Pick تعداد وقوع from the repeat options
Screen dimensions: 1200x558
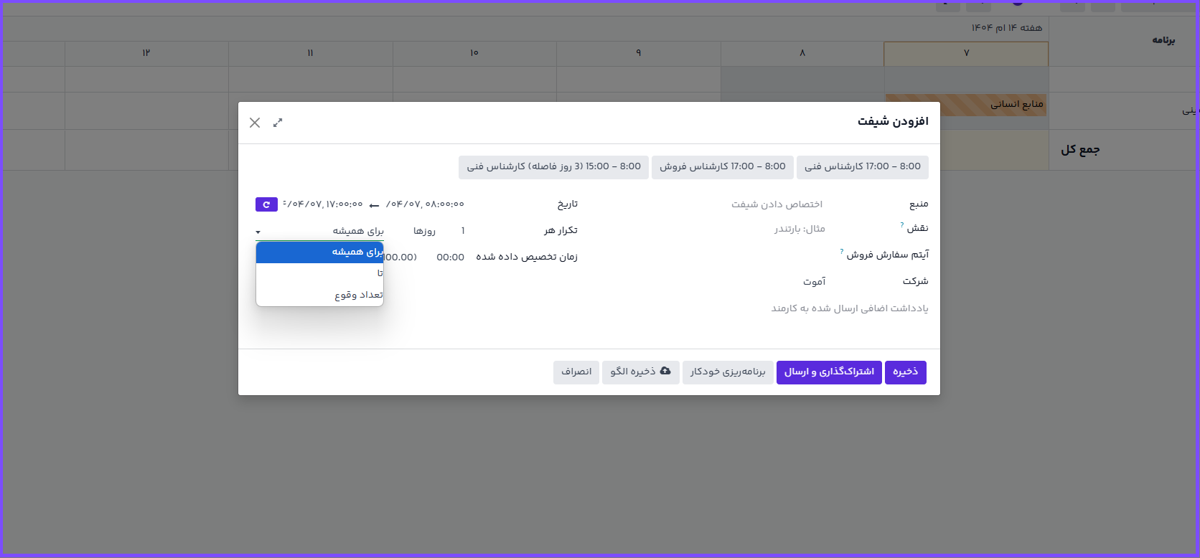pos(320,295)
